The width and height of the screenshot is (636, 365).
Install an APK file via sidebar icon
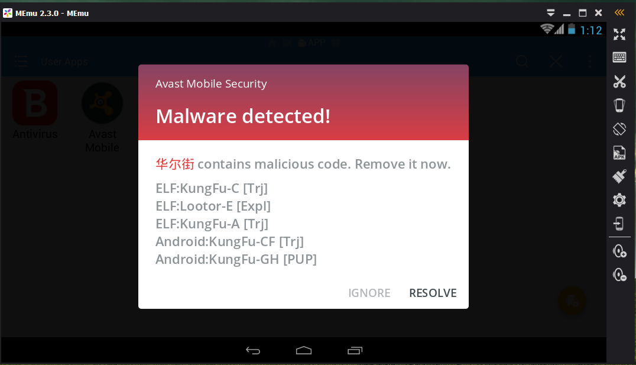tap(619, 153)
